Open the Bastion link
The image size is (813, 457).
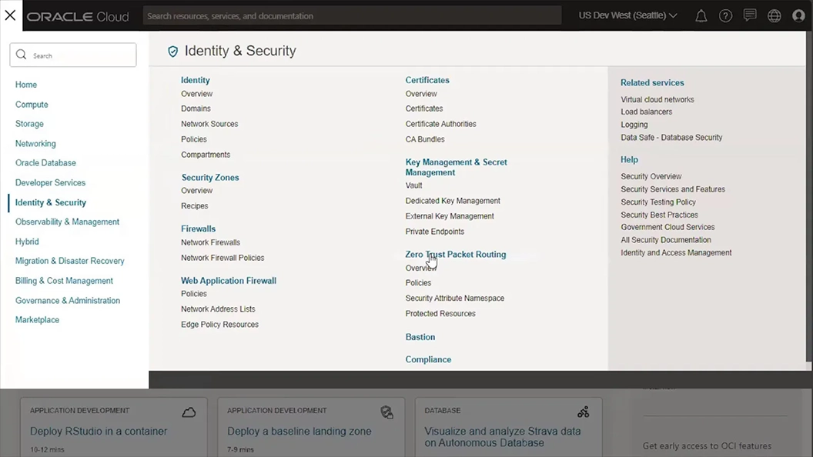click(420, 337)
